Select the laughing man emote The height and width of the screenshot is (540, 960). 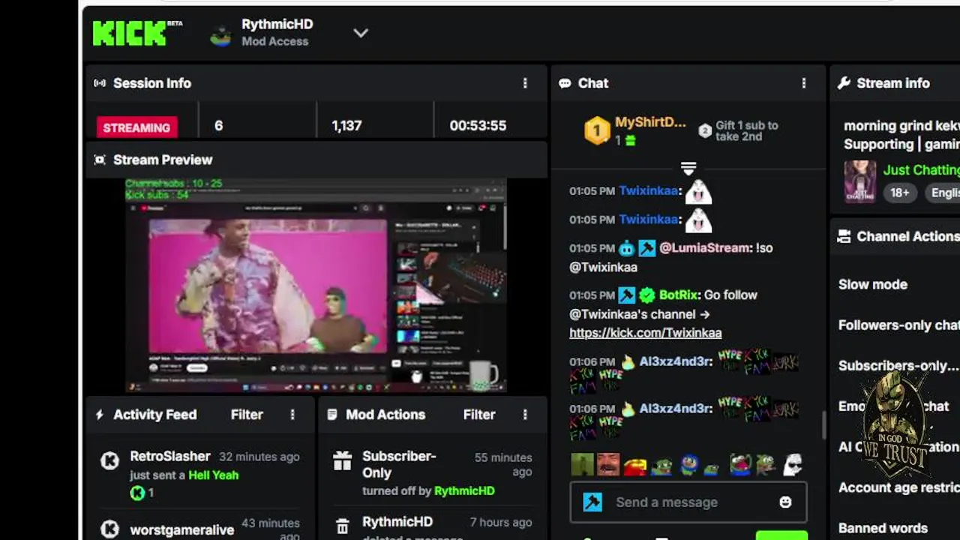608,465
